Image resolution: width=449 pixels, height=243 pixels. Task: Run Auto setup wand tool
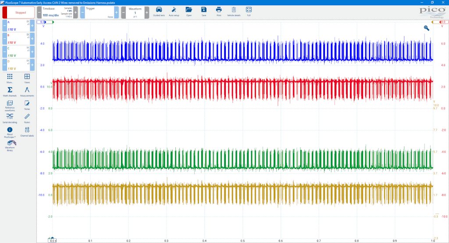[x=174, y=11]
